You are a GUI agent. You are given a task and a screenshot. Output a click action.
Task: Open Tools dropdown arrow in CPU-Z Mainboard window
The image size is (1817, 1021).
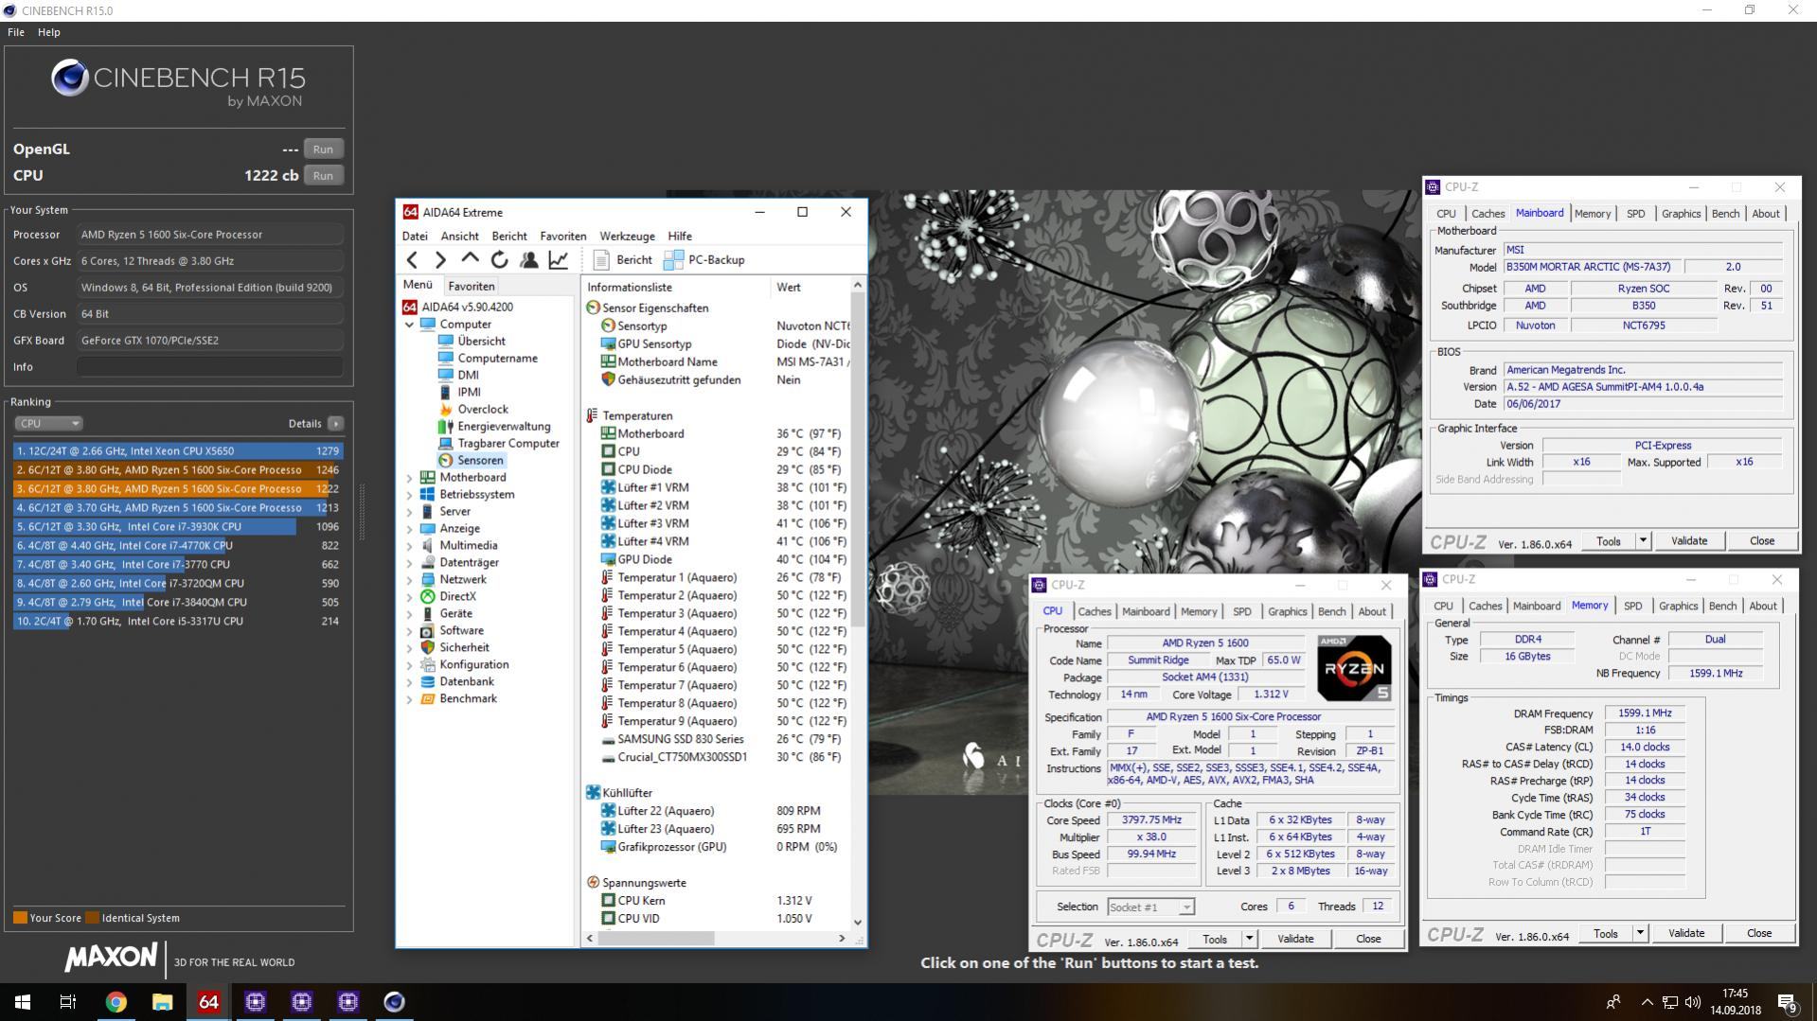click(1643, 541)
